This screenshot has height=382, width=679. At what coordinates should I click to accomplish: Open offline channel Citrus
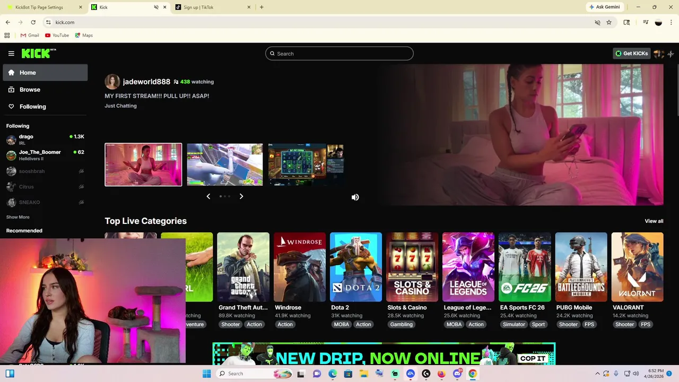click(45, 187)
